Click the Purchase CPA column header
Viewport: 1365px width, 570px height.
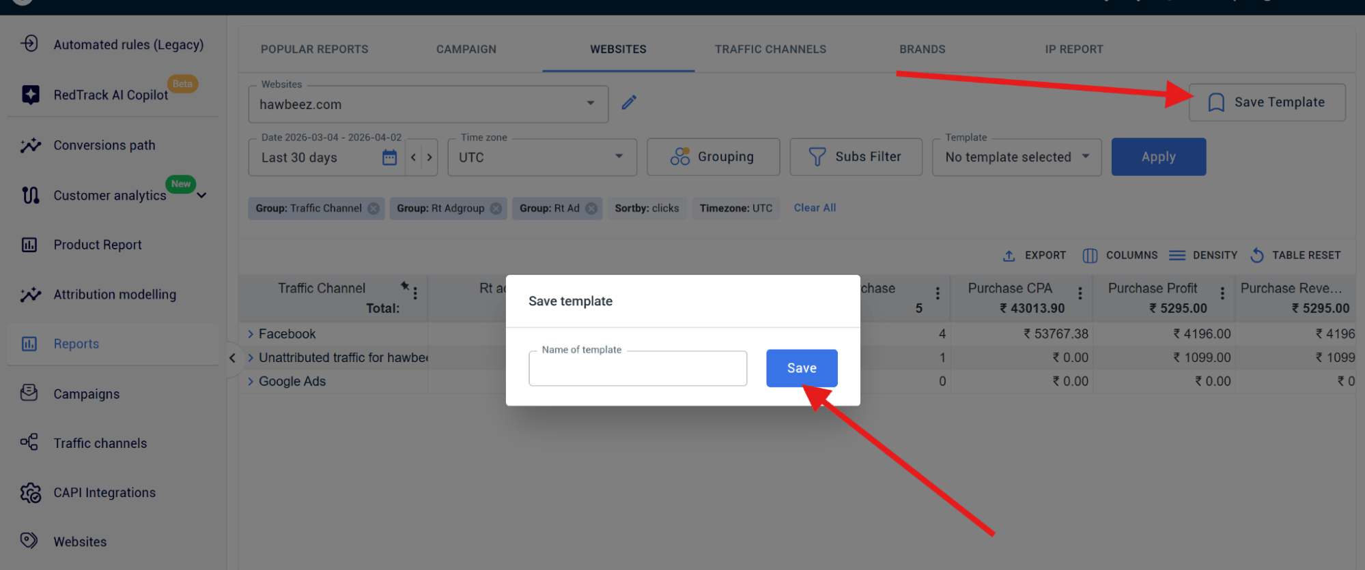point(1010,288)
